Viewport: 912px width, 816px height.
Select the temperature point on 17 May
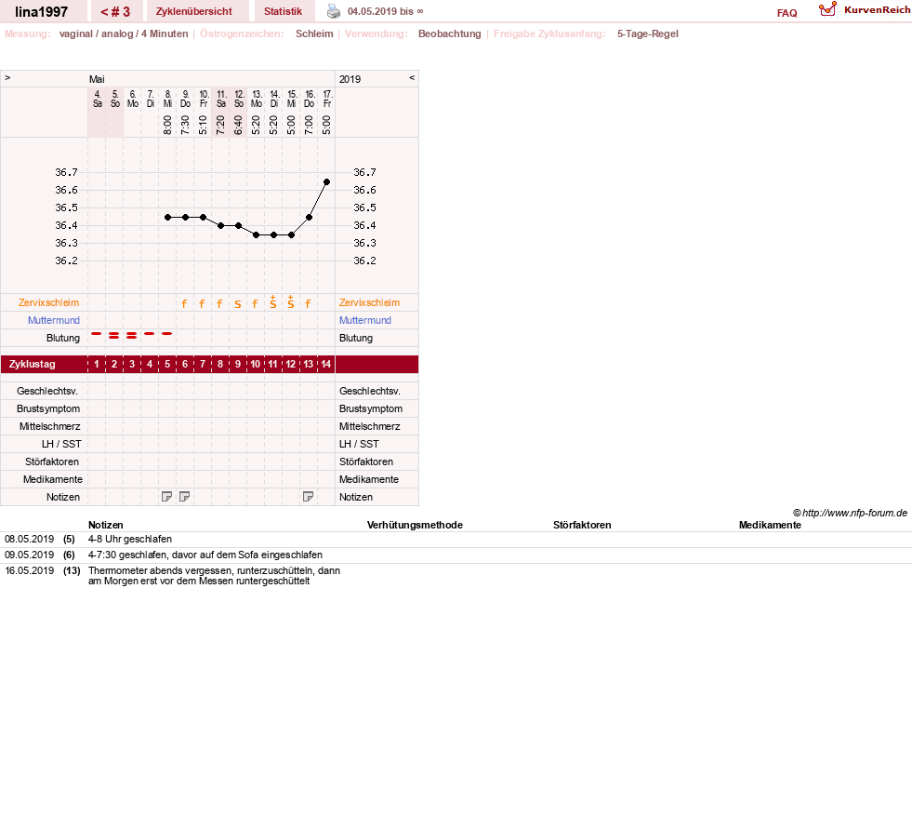pos(327,182)
